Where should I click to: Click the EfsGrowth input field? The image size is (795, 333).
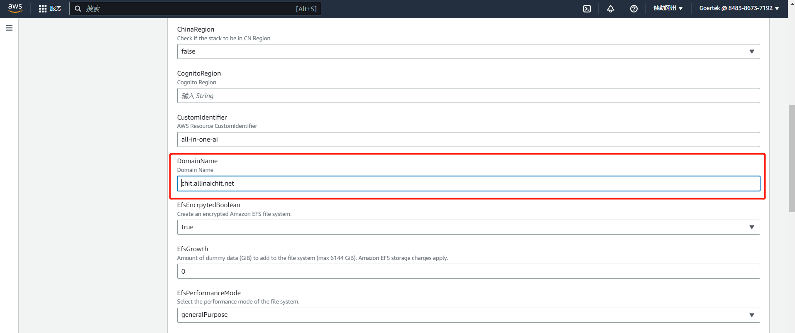pyautogui.click(x=468, y=272)
